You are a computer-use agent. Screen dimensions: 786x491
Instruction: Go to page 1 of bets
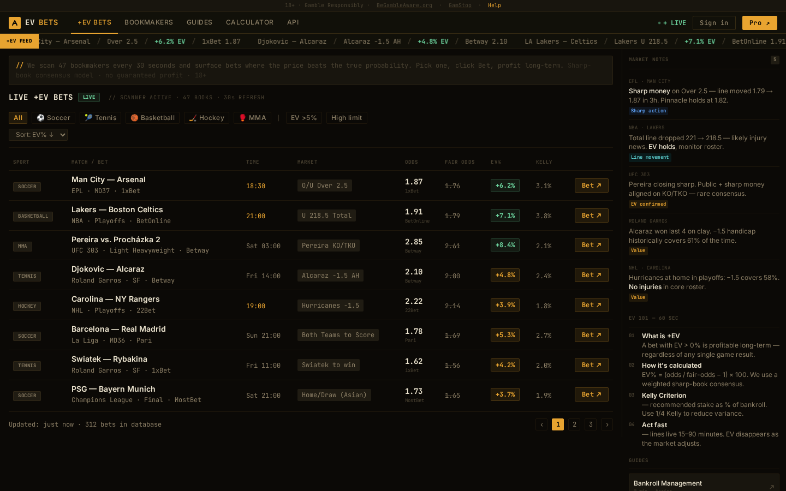tap(558, 424)
